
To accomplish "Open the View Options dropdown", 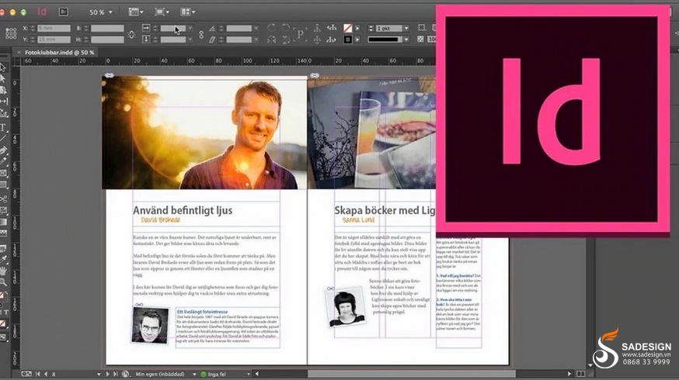I will pyautogui.click(x=136, y=12).
